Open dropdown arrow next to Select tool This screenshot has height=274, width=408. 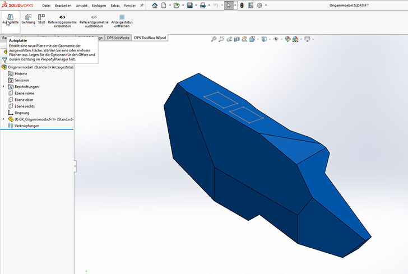coord(235,5)
